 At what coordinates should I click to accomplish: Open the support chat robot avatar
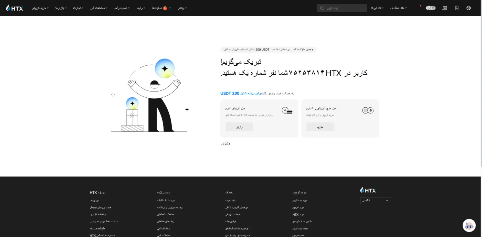pos(469,226)
